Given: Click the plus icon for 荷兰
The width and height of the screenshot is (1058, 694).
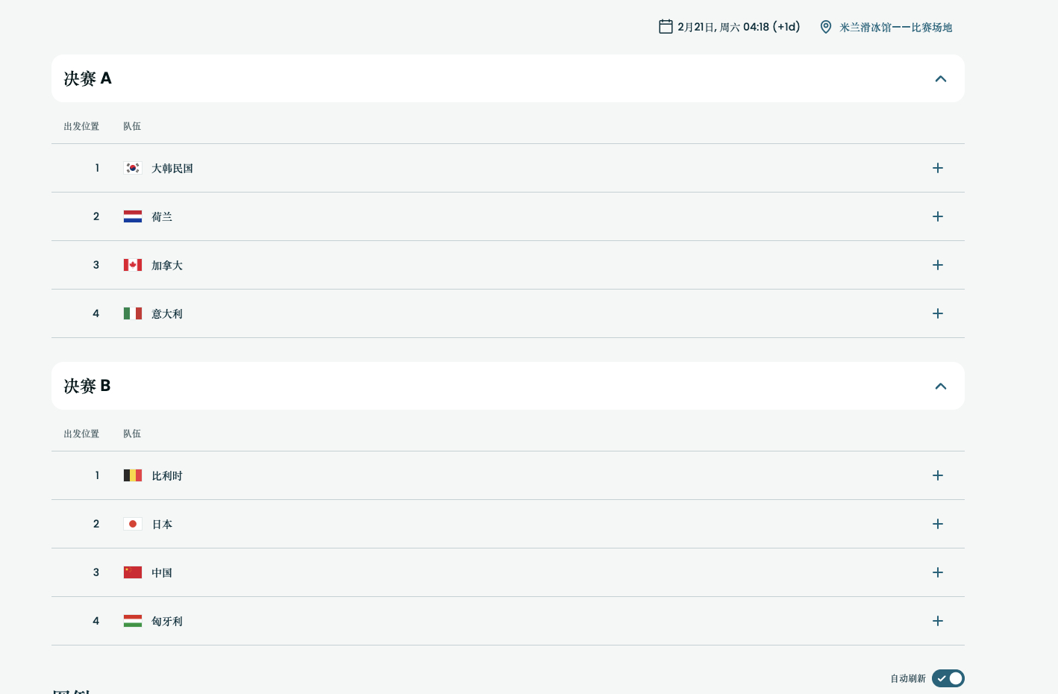Looking at the screenshot, I should click(938, 216).
